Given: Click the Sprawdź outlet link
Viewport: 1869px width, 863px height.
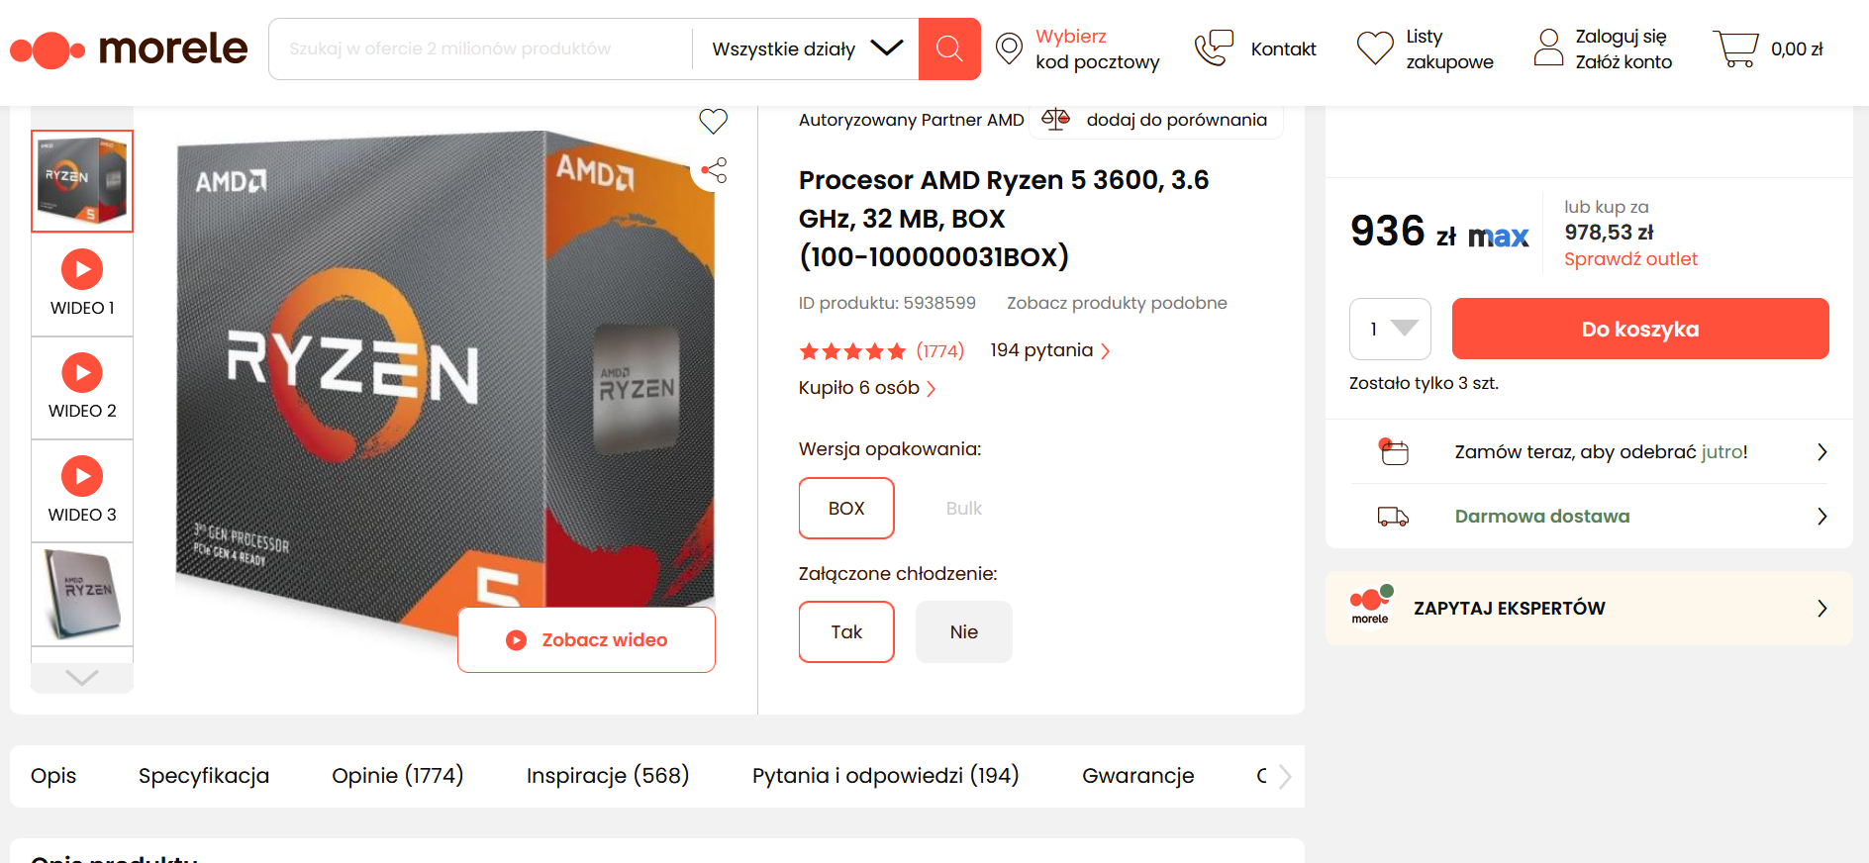Looking at the screenshot, I should 1630,259.
